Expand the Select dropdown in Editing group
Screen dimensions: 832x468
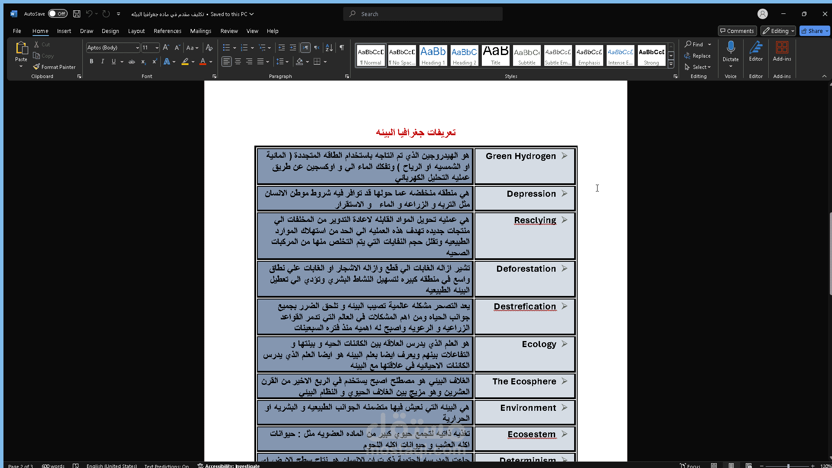coord(698,67)
